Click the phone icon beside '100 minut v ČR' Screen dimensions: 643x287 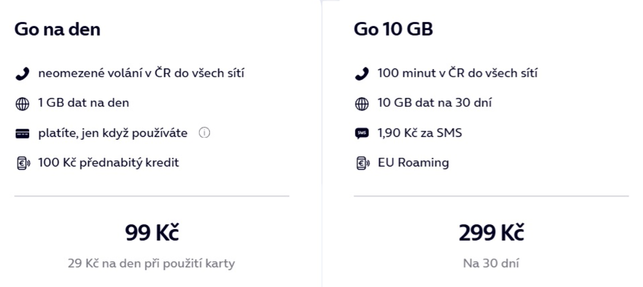click(362, 74)
